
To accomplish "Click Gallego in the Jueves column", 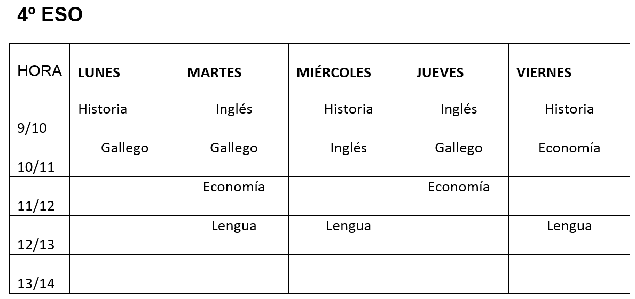I will click(x=459, y=148).
